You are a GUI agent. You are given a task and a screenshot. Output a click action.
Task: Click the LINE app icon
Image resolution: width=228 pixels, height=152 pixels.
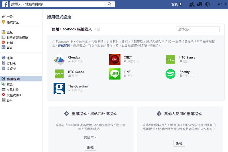click(x=115, y=74)
